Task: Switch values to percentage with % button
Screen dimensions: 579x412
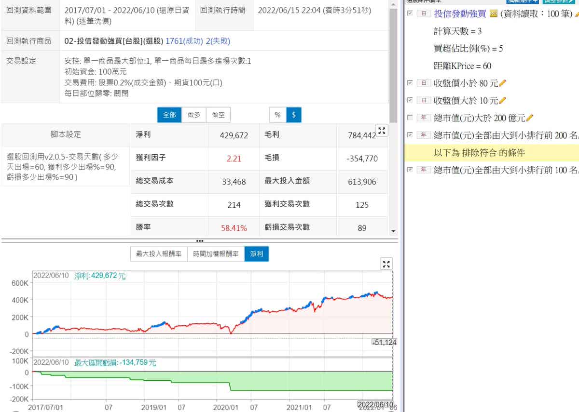Action: 277,115
